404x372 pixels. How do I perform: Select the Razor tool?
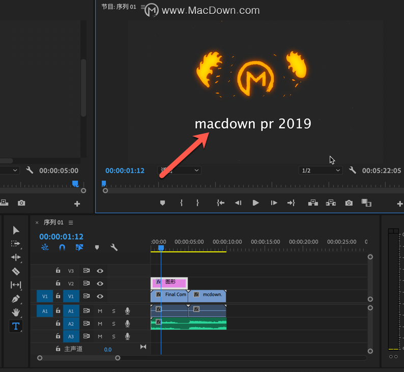pyautogui.click(x=16, y=271)
